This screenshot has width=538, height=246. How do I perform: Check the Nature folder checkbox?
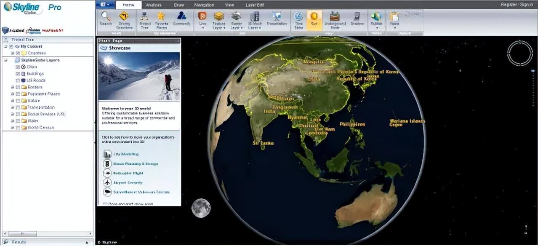pyautogui.click(x=18, y=101)
